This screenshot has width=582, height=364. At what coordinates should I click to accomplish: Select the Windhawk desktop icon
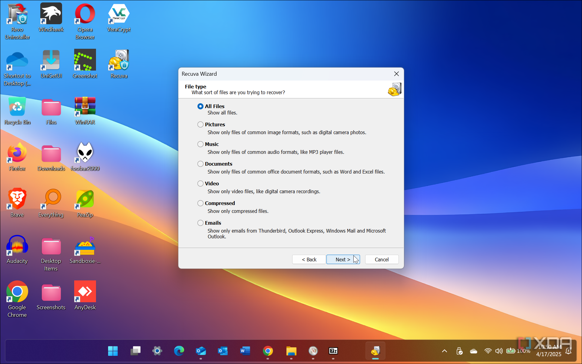[51, 18]
